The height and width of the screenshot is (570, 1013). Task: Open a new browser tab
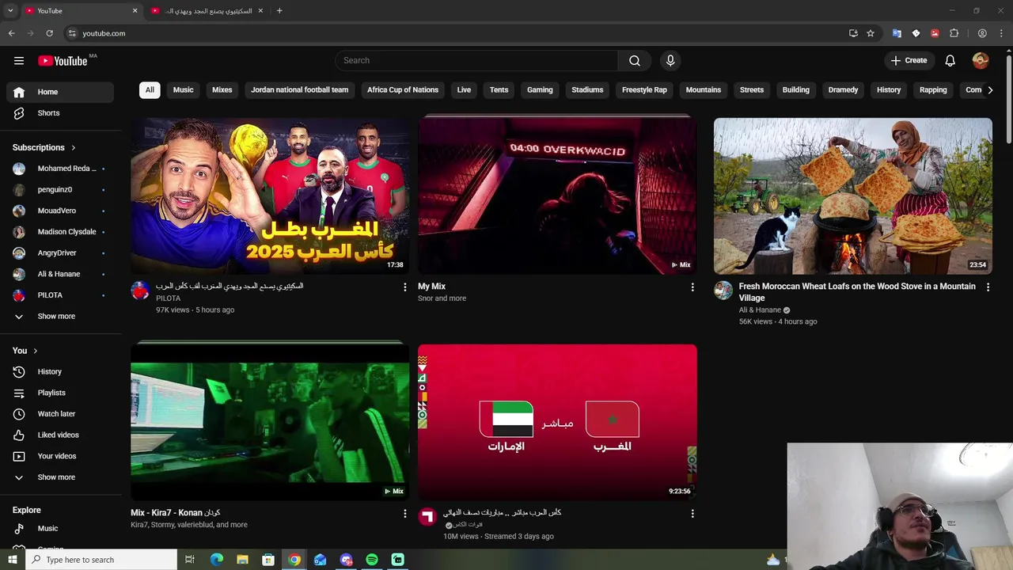(279, 11)
